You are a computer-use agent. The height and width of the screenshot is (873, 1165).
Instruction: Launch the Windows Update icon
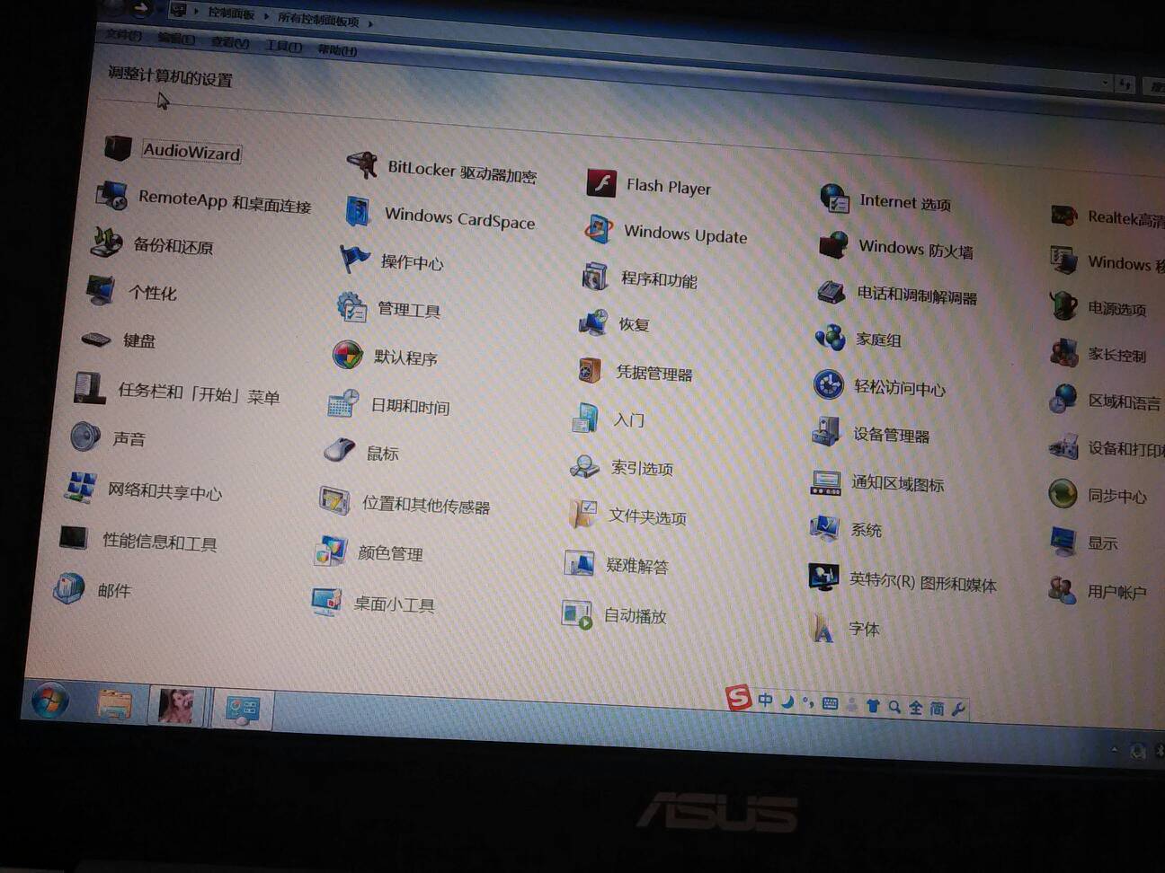click(598, 230)
